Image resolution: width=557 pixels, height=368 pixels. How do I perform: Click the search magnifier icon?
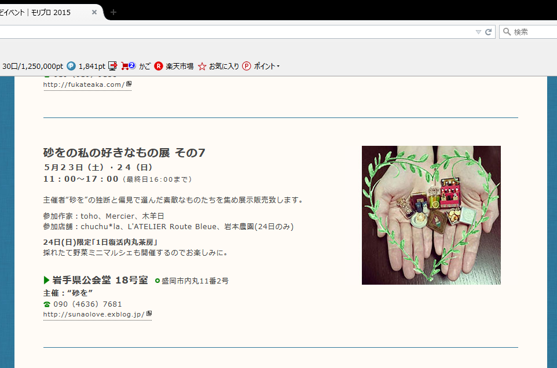(x=507, y=32)
